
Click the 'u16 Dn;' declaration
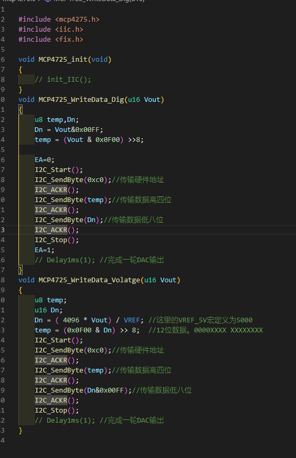click(48, 310)
